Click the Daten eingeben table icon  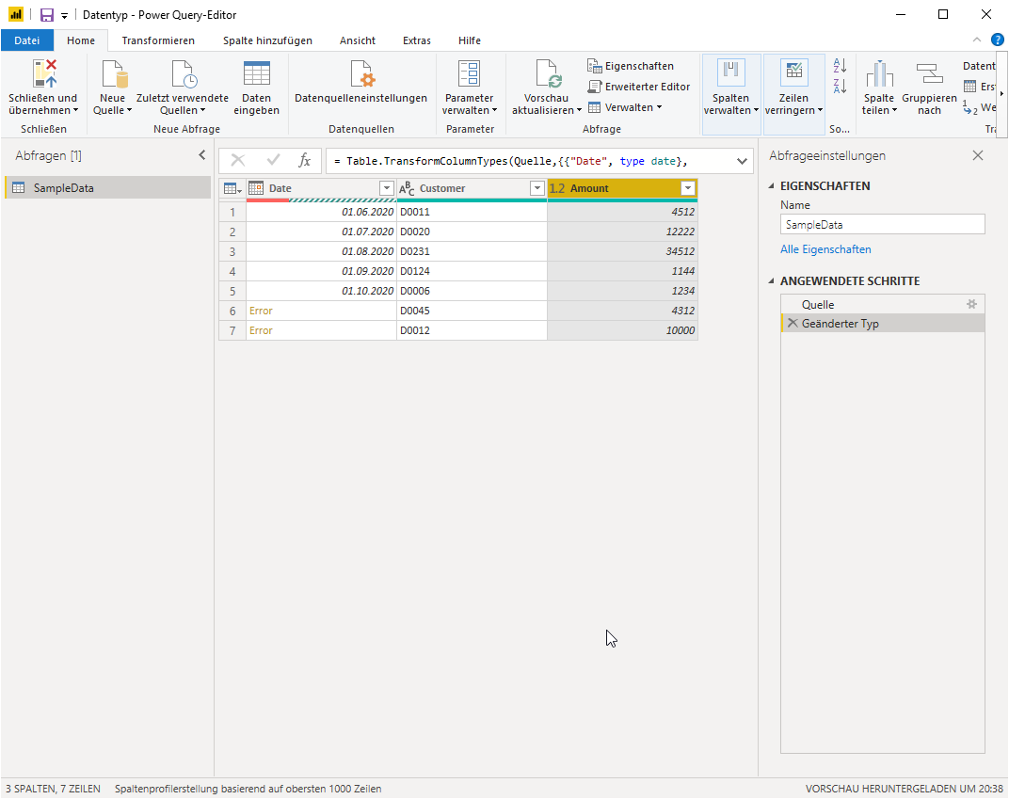(x=257, y=73)
